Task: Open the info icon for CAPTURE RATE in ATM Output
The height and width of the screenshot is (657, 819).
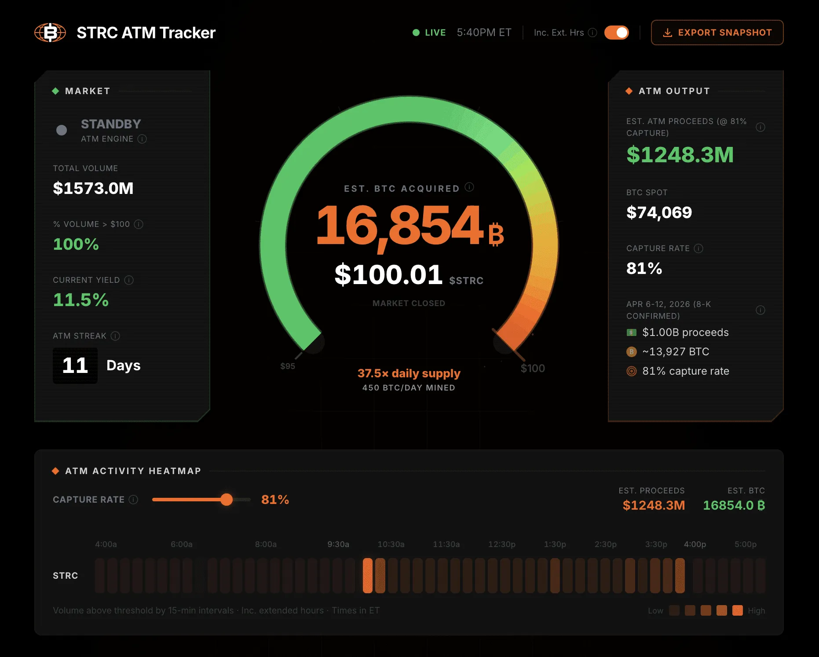Action: [x=698, y=248]
